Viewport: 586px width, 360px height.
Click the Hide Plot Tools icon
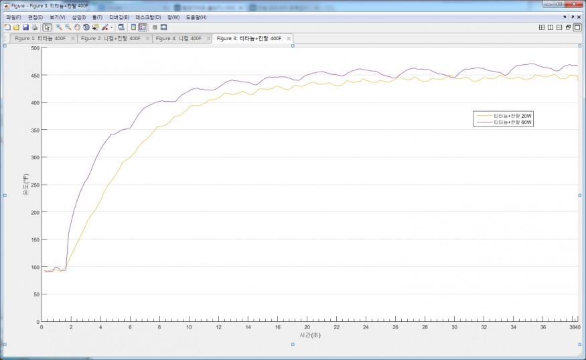pyautogui.click(x=155, y=27)
